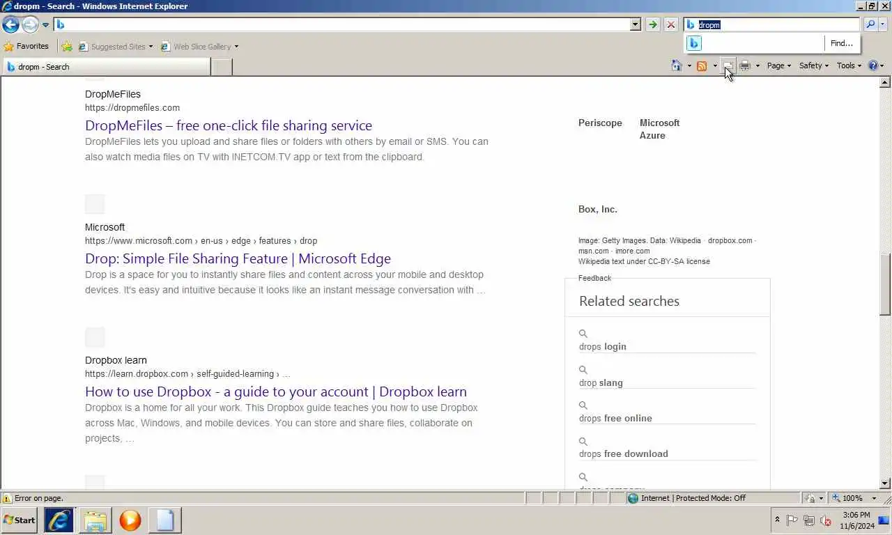Click Internet Explorer taskbar icon
The height and width of the screenshot is (535, 892).
59,520
